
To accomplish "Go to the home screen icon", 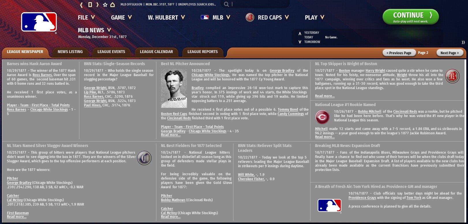I will point(113,5).
